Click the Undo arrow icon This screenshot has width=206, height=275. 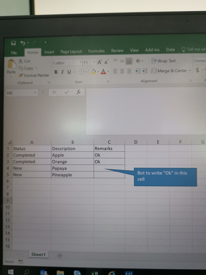click(23, 43)
